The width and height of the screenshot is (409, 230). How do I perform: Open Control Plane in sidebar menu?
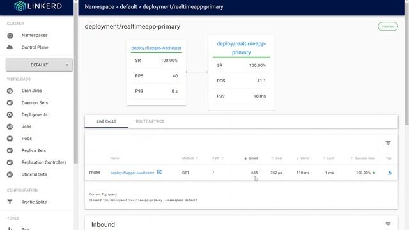35,47
